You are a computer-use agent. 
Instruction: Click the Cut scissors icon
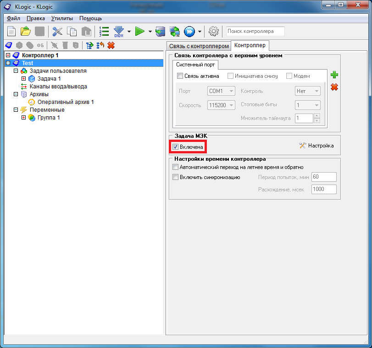point(58,32)
